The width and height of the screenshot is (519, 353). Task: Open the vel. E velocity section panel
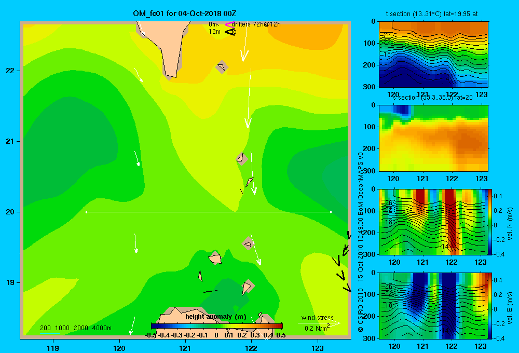pos(433,306)
